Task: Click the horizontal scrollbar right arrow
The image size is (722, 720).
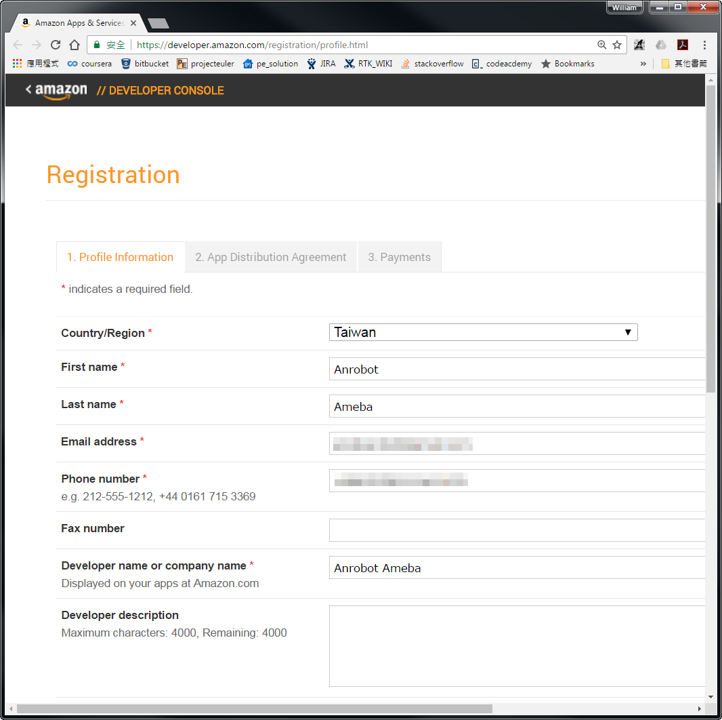Action: point(700,708)
